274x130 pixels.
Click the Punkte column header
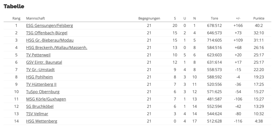pyautogui.click(x=259, y=18)
